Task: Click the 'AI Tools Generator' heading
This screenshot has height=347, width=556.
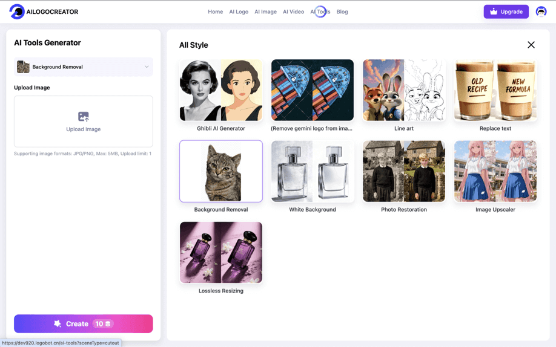Action: [x=47, y=43]
